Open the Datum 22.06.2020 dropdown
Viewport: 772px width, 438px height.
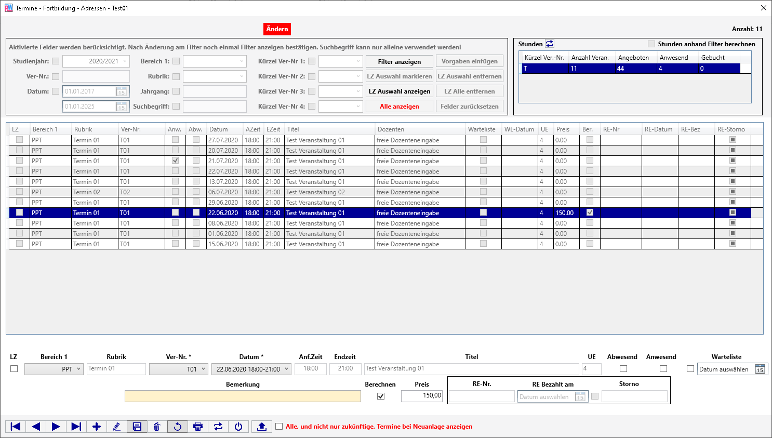point(251,369)
